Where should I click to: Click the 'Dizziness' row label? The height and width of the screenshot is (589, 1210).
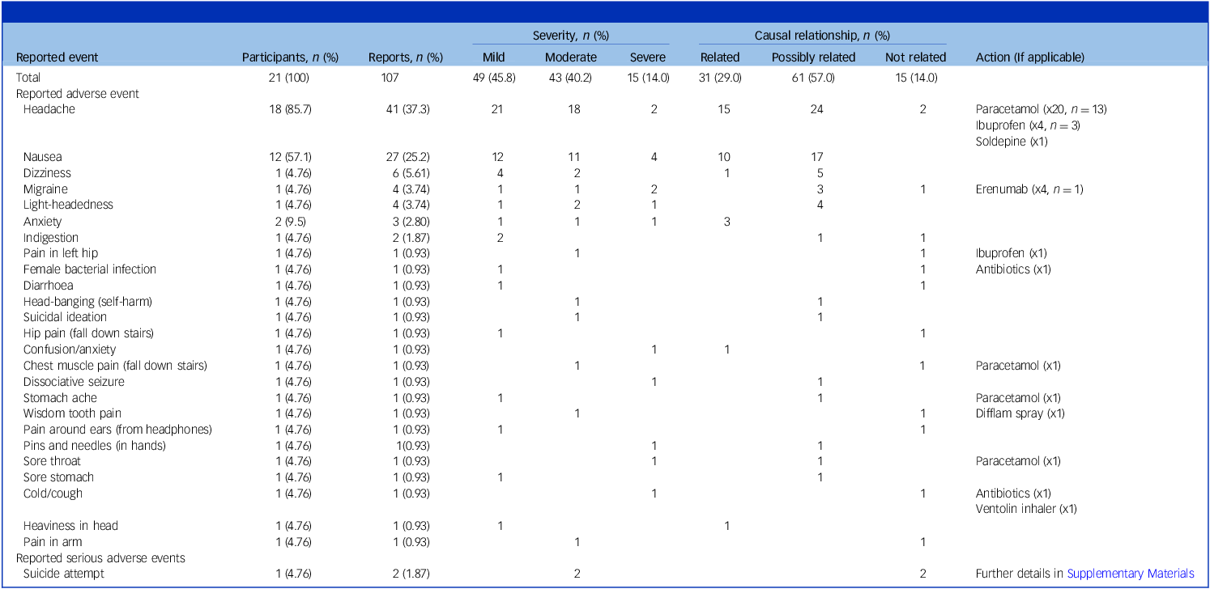point(47,173)
